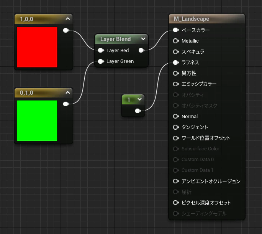
Task: Collapse the 0,1,0 node with its chevron
Action: (x=68, y=92)
